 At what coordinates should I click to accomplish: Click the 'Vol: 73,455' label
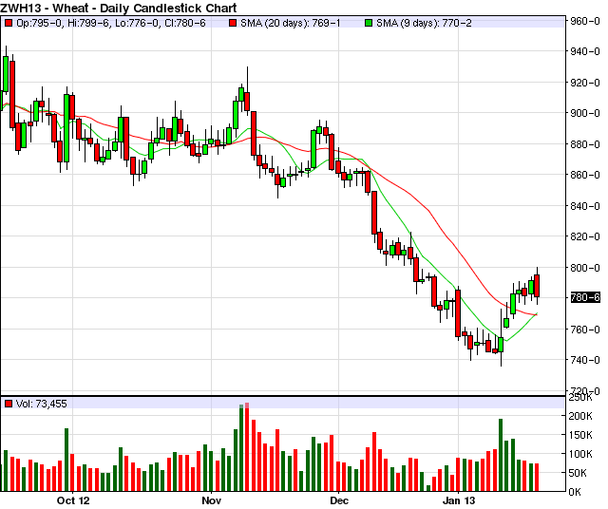pos(41,404)
